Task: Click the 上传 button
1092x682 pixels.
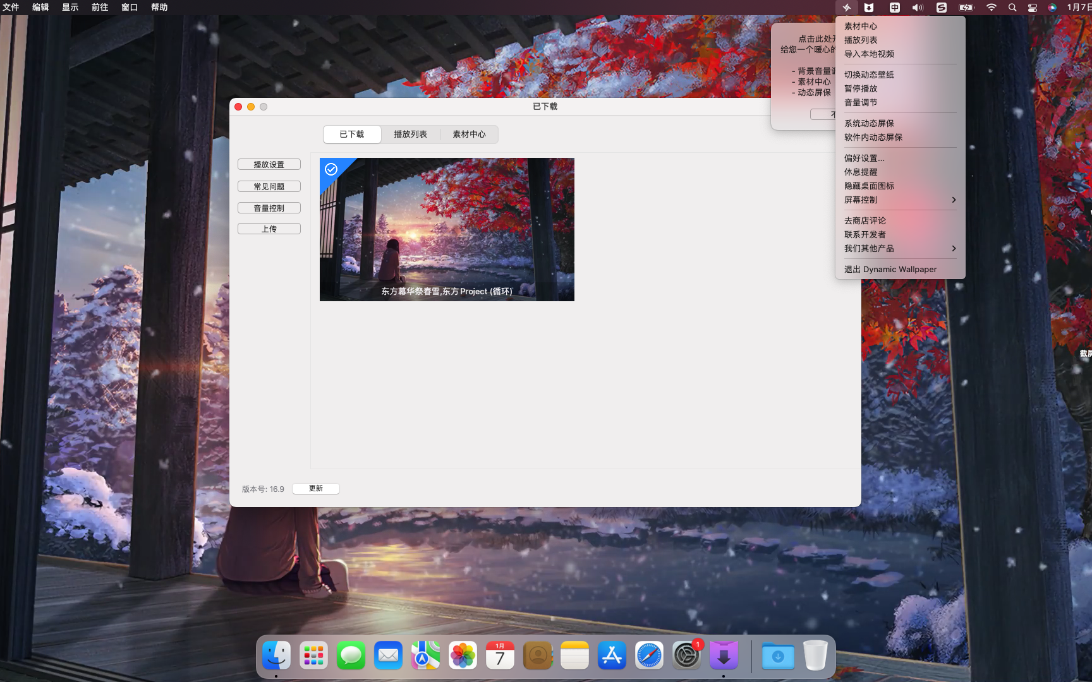Action: tap(269, 229)
